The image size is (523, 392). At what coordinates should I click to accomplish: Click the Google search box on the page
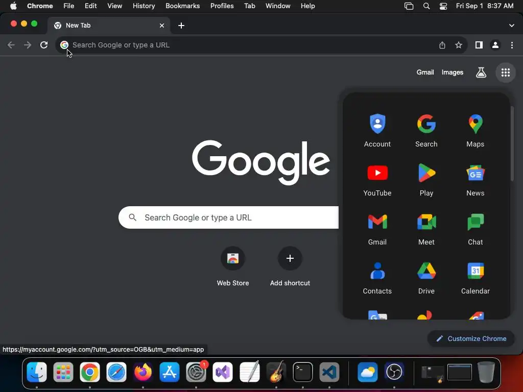(228, 217)
